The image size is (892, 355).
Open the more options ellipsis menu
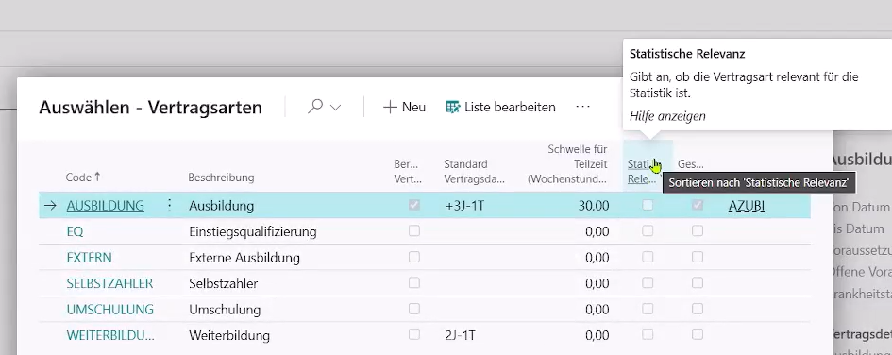[582, 107]
